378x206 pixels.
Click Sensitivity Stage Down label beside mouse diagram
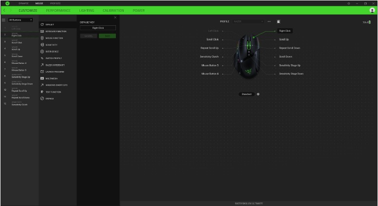(291, 74)
